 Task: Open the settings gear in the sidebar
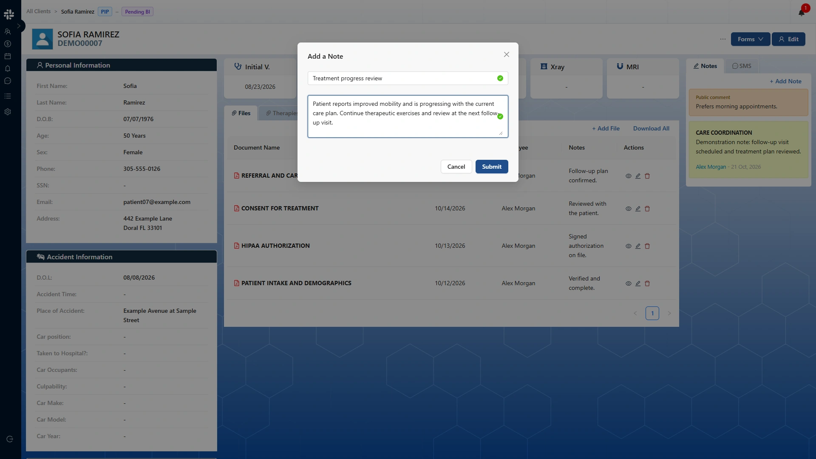pyautogui.click(x=8, y=112)
